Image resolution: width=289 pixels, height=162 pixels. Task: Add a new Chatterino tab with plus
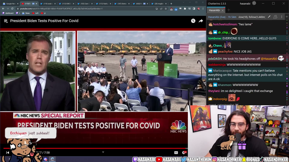pos(229,10)
